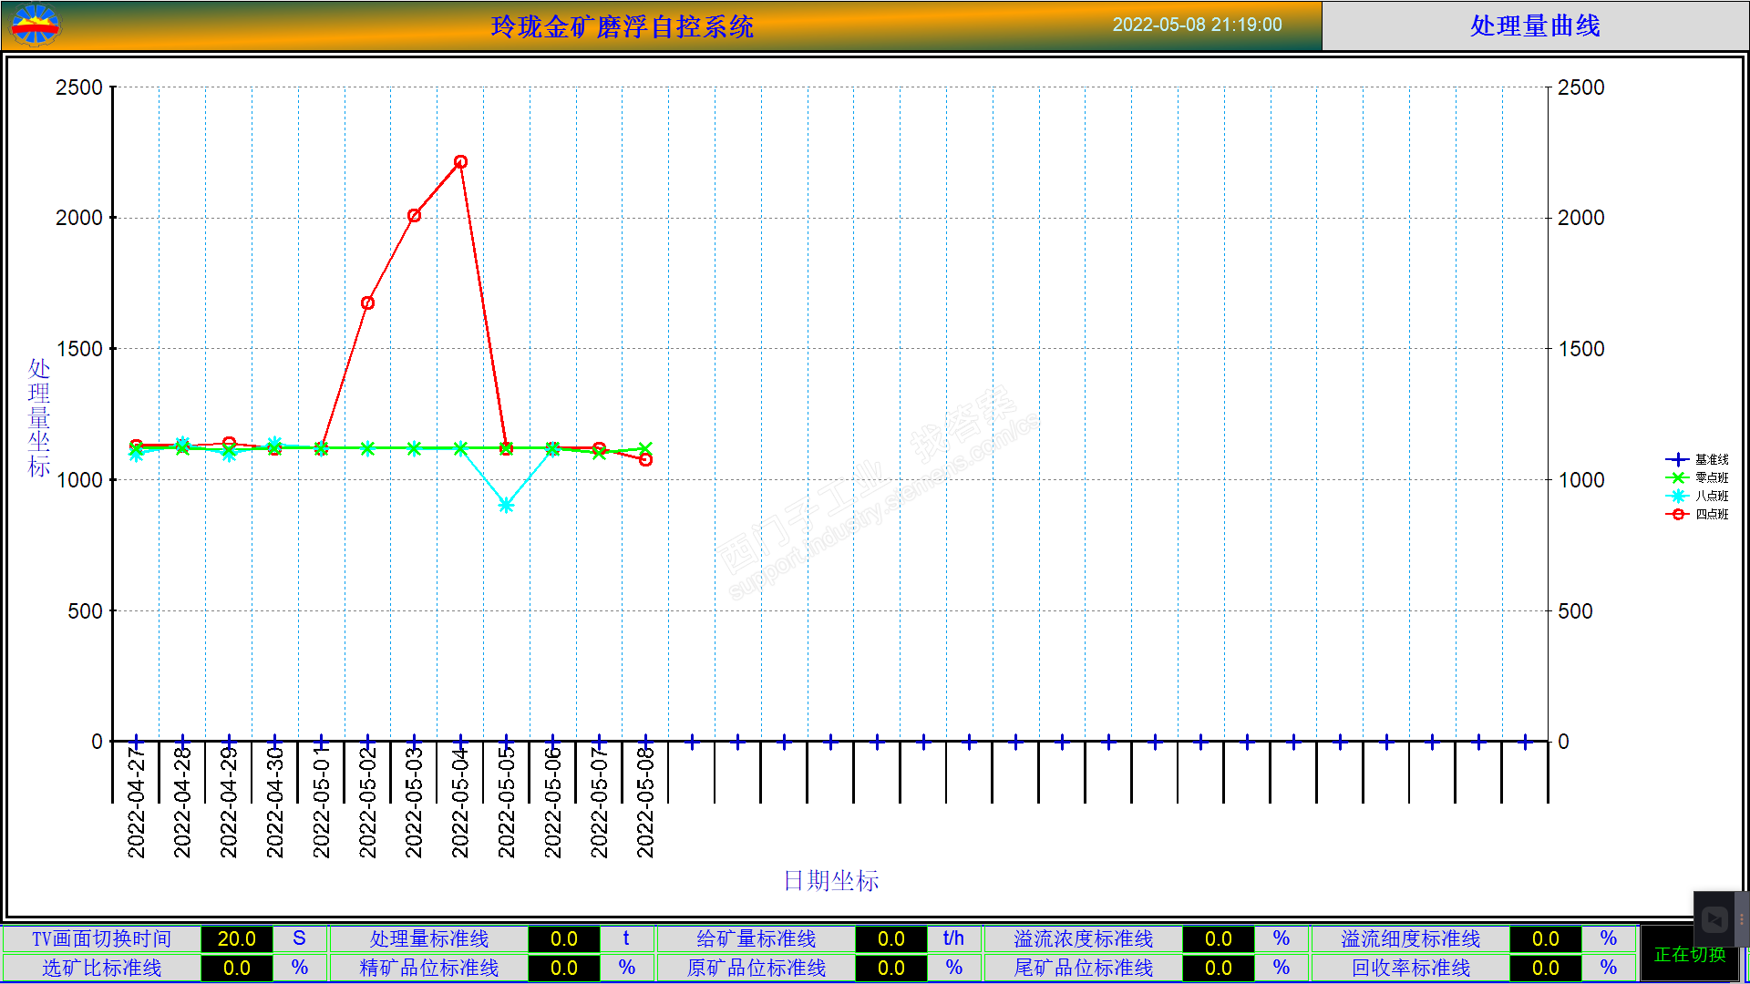This screenshot has height=984, width=1750.
Task: Click the company logo in the top-left corner
Action: point(35,25)
